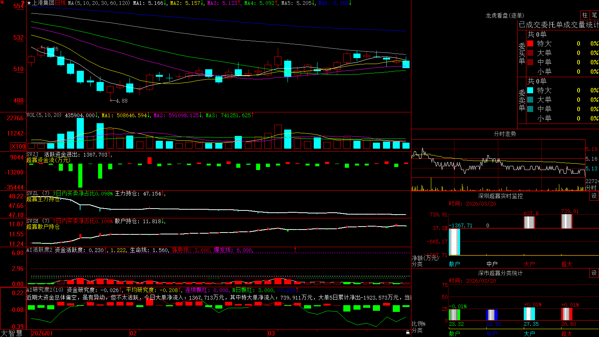Switch 龙虎看盘 to 柱 bar view
Image resolution: width=599 pixels, height=337 pixels.
click(x=585, y=15)
